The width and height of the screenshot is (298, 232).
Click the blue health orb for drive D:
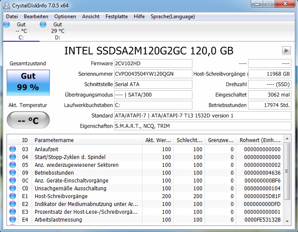tap(43, 24)
